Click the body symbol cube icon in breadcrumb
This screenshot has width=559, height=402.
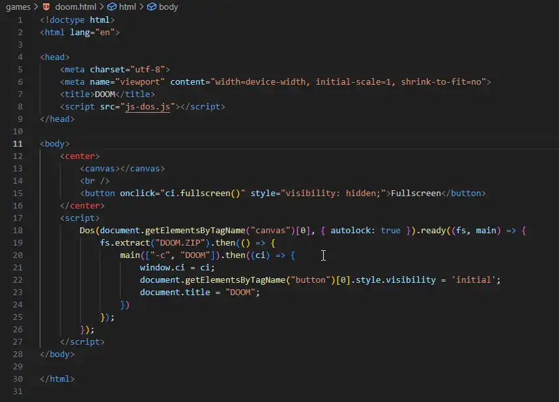coord(152,7)
